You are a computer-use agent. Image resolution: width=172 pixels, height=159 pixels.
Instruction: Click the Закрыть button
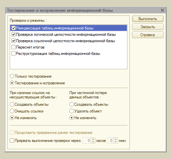point(148,27)
